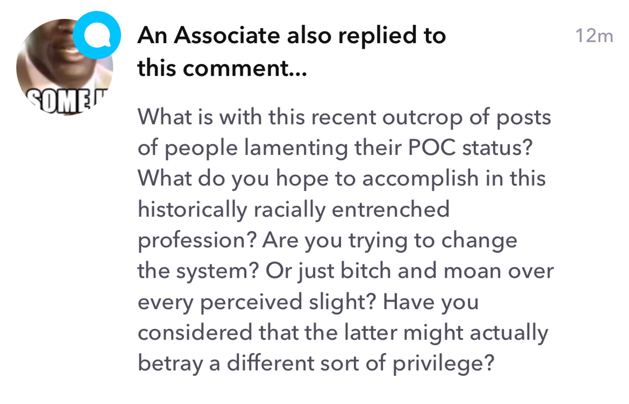Click the blue comment bubble badge icon
The height and width of the screenshot is (404, 629).
tap(97, 35)
